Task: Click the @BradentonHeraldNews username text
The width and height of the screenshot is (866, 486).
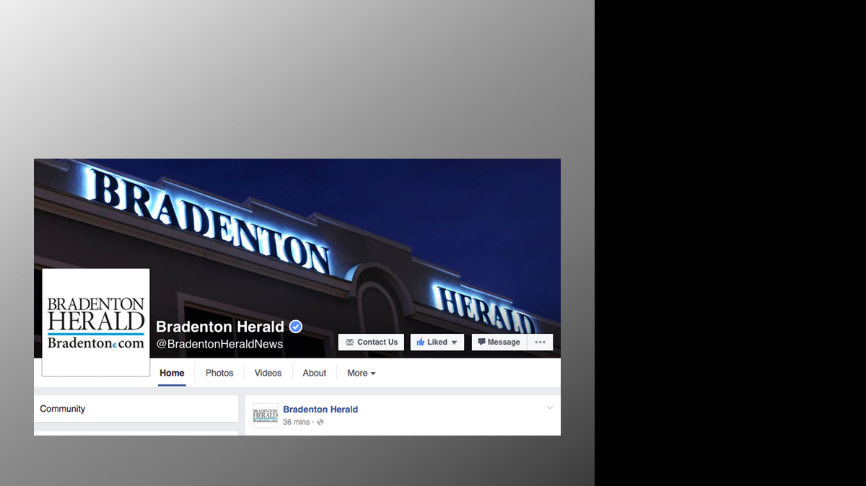Action: click(x=219, y=344)
